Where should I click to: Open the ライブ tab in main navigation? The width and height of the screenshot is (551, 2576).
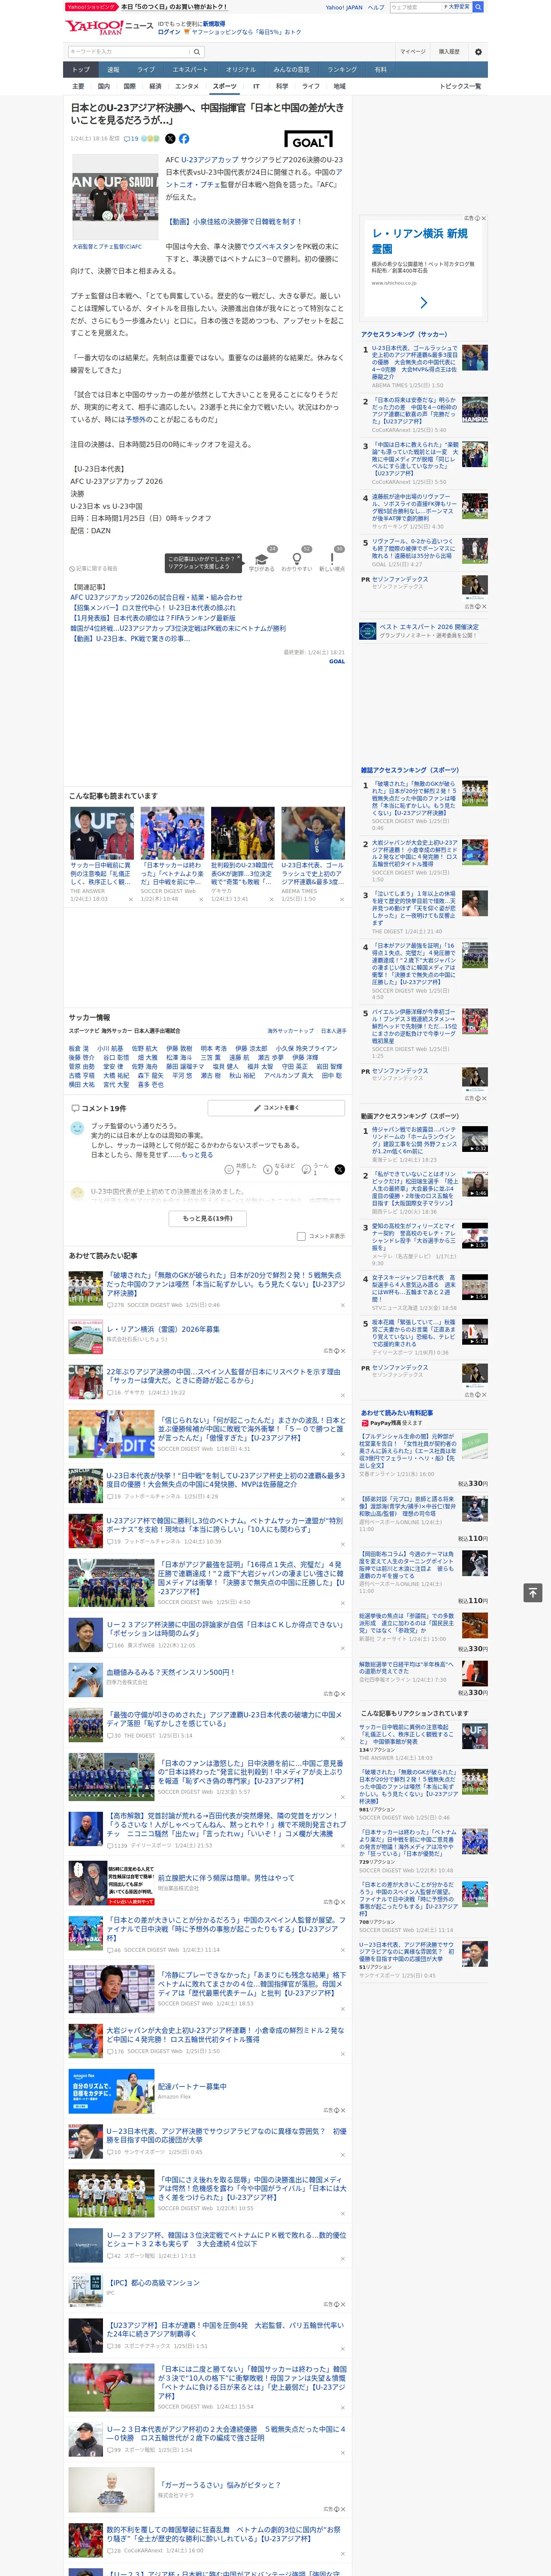click(146, 70)
